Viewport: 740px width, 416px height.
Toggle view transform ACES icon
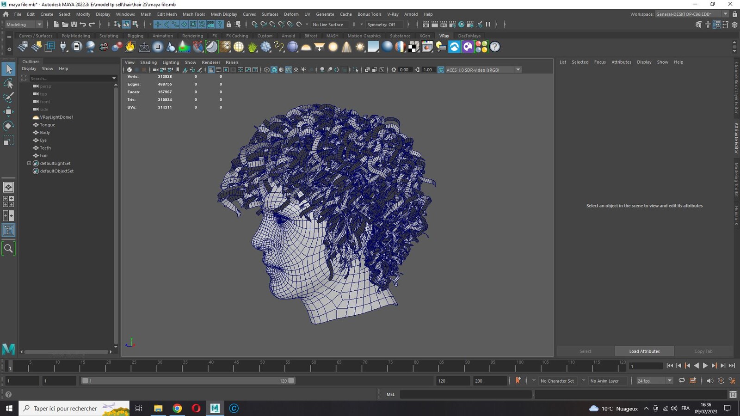[x=441, y=70]
